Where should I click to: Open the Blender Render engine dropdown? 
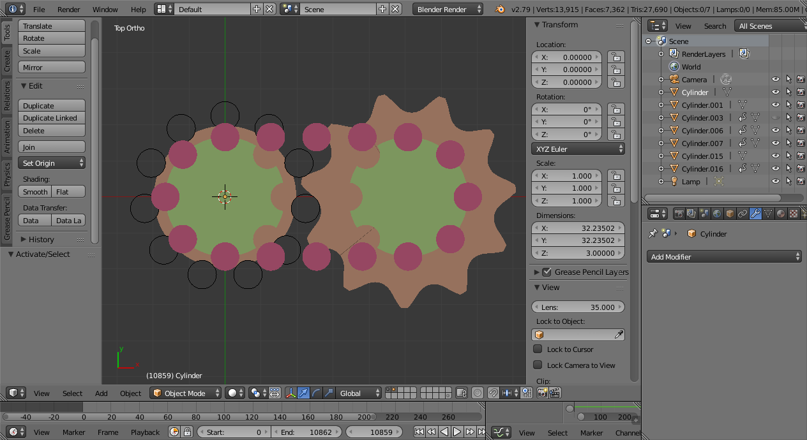[x=449, y=9]
